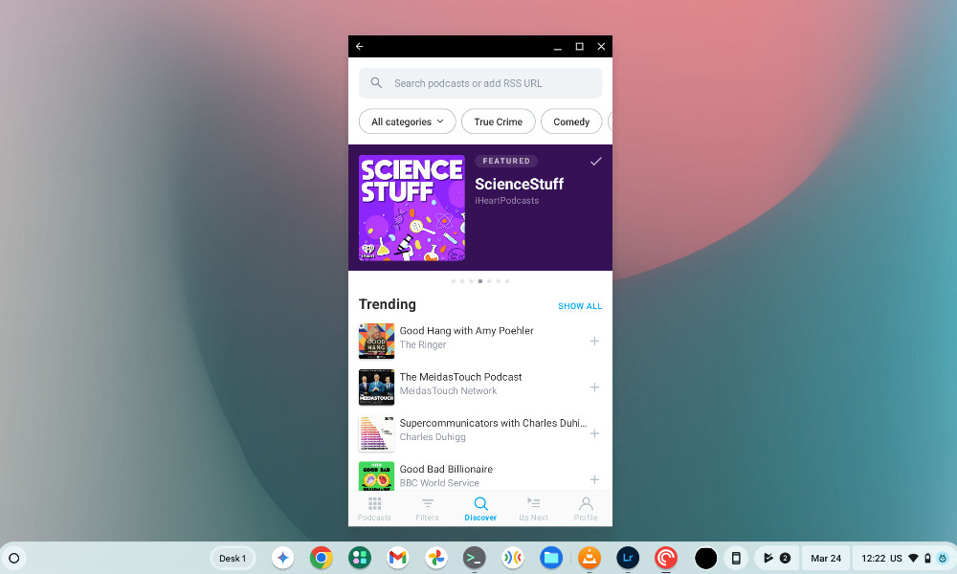Launch Gemini from the shelf
Viewport: 957px width, 574px height.
pyautogui.click(x=282, y=558)
